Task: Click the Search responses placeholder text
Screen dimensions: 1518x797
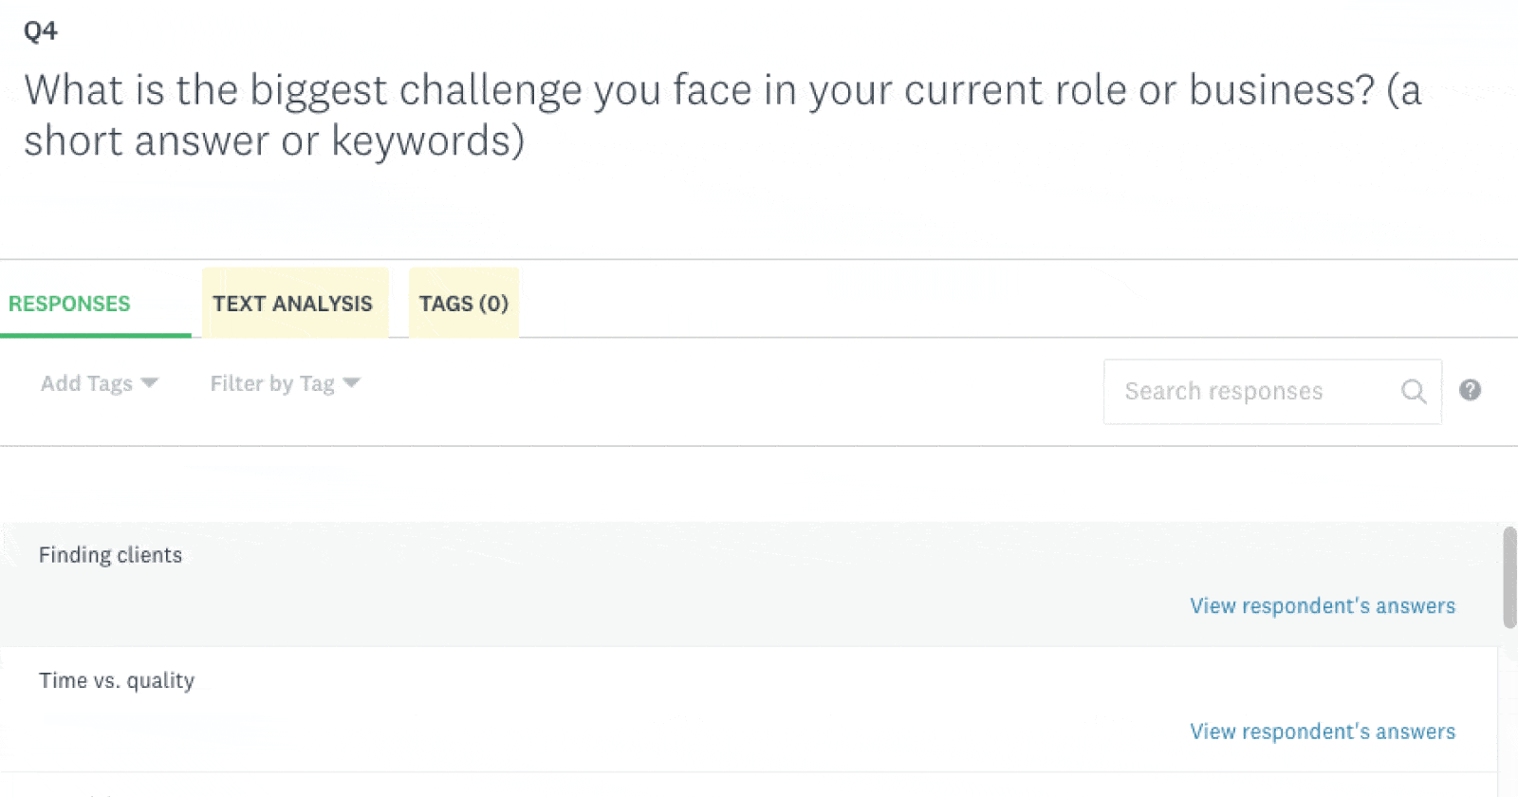Action: tap(1224, 391)
